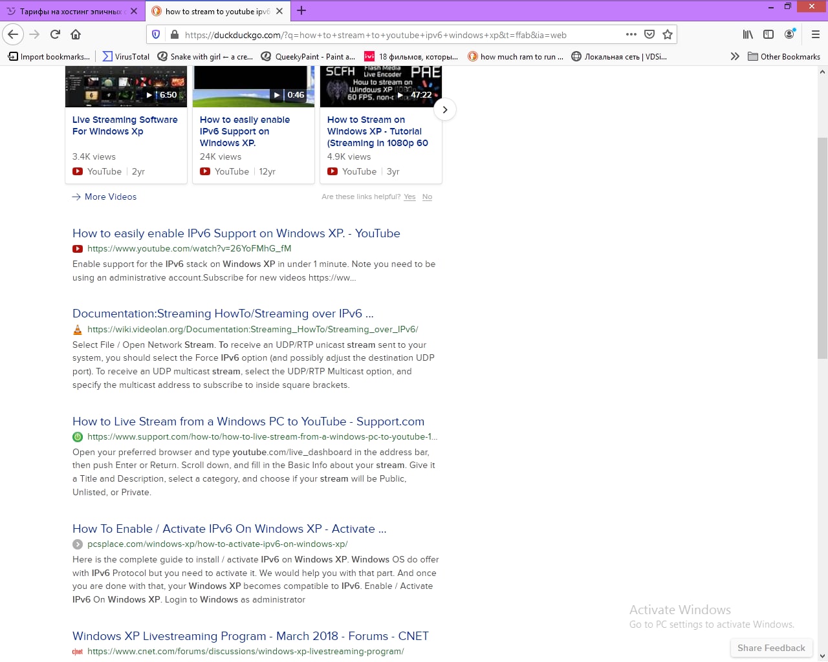Image resolution: width=828 pixels, height=662 pixels.
Task: Reload the current page
Action: click(55, 34)
